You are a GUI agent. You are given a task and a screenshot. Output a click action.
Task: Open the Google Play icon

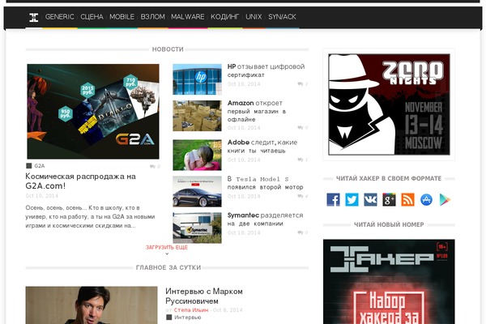coord(445,200)
